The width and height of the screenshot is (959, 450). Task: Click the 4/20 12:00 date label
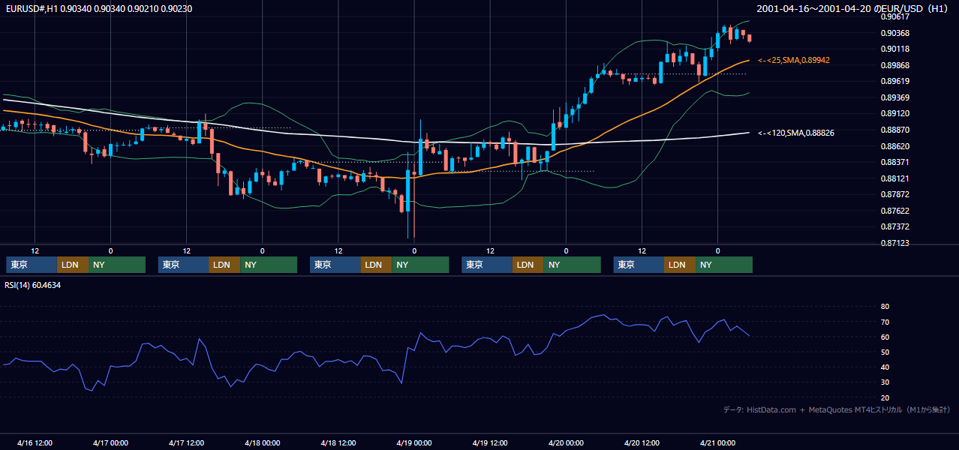click(641, 442)
